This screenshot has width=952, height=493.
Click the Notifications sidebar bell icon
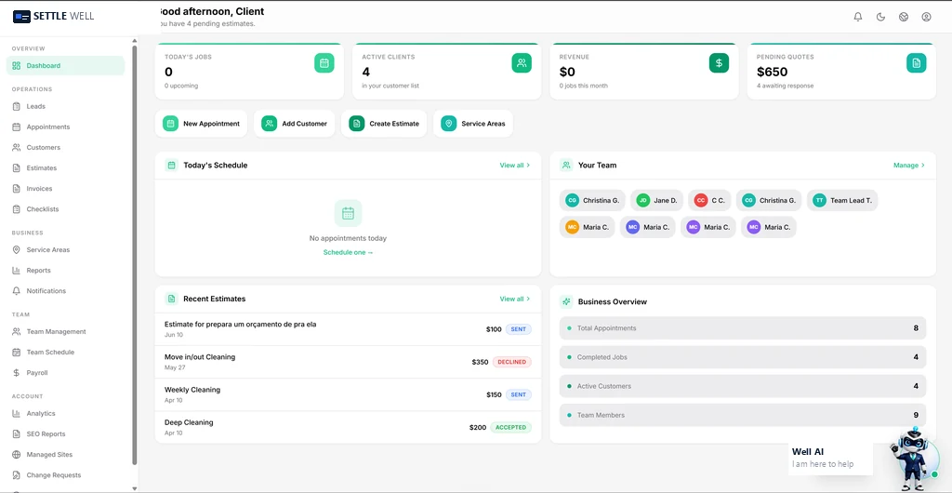tap(17, 291)
